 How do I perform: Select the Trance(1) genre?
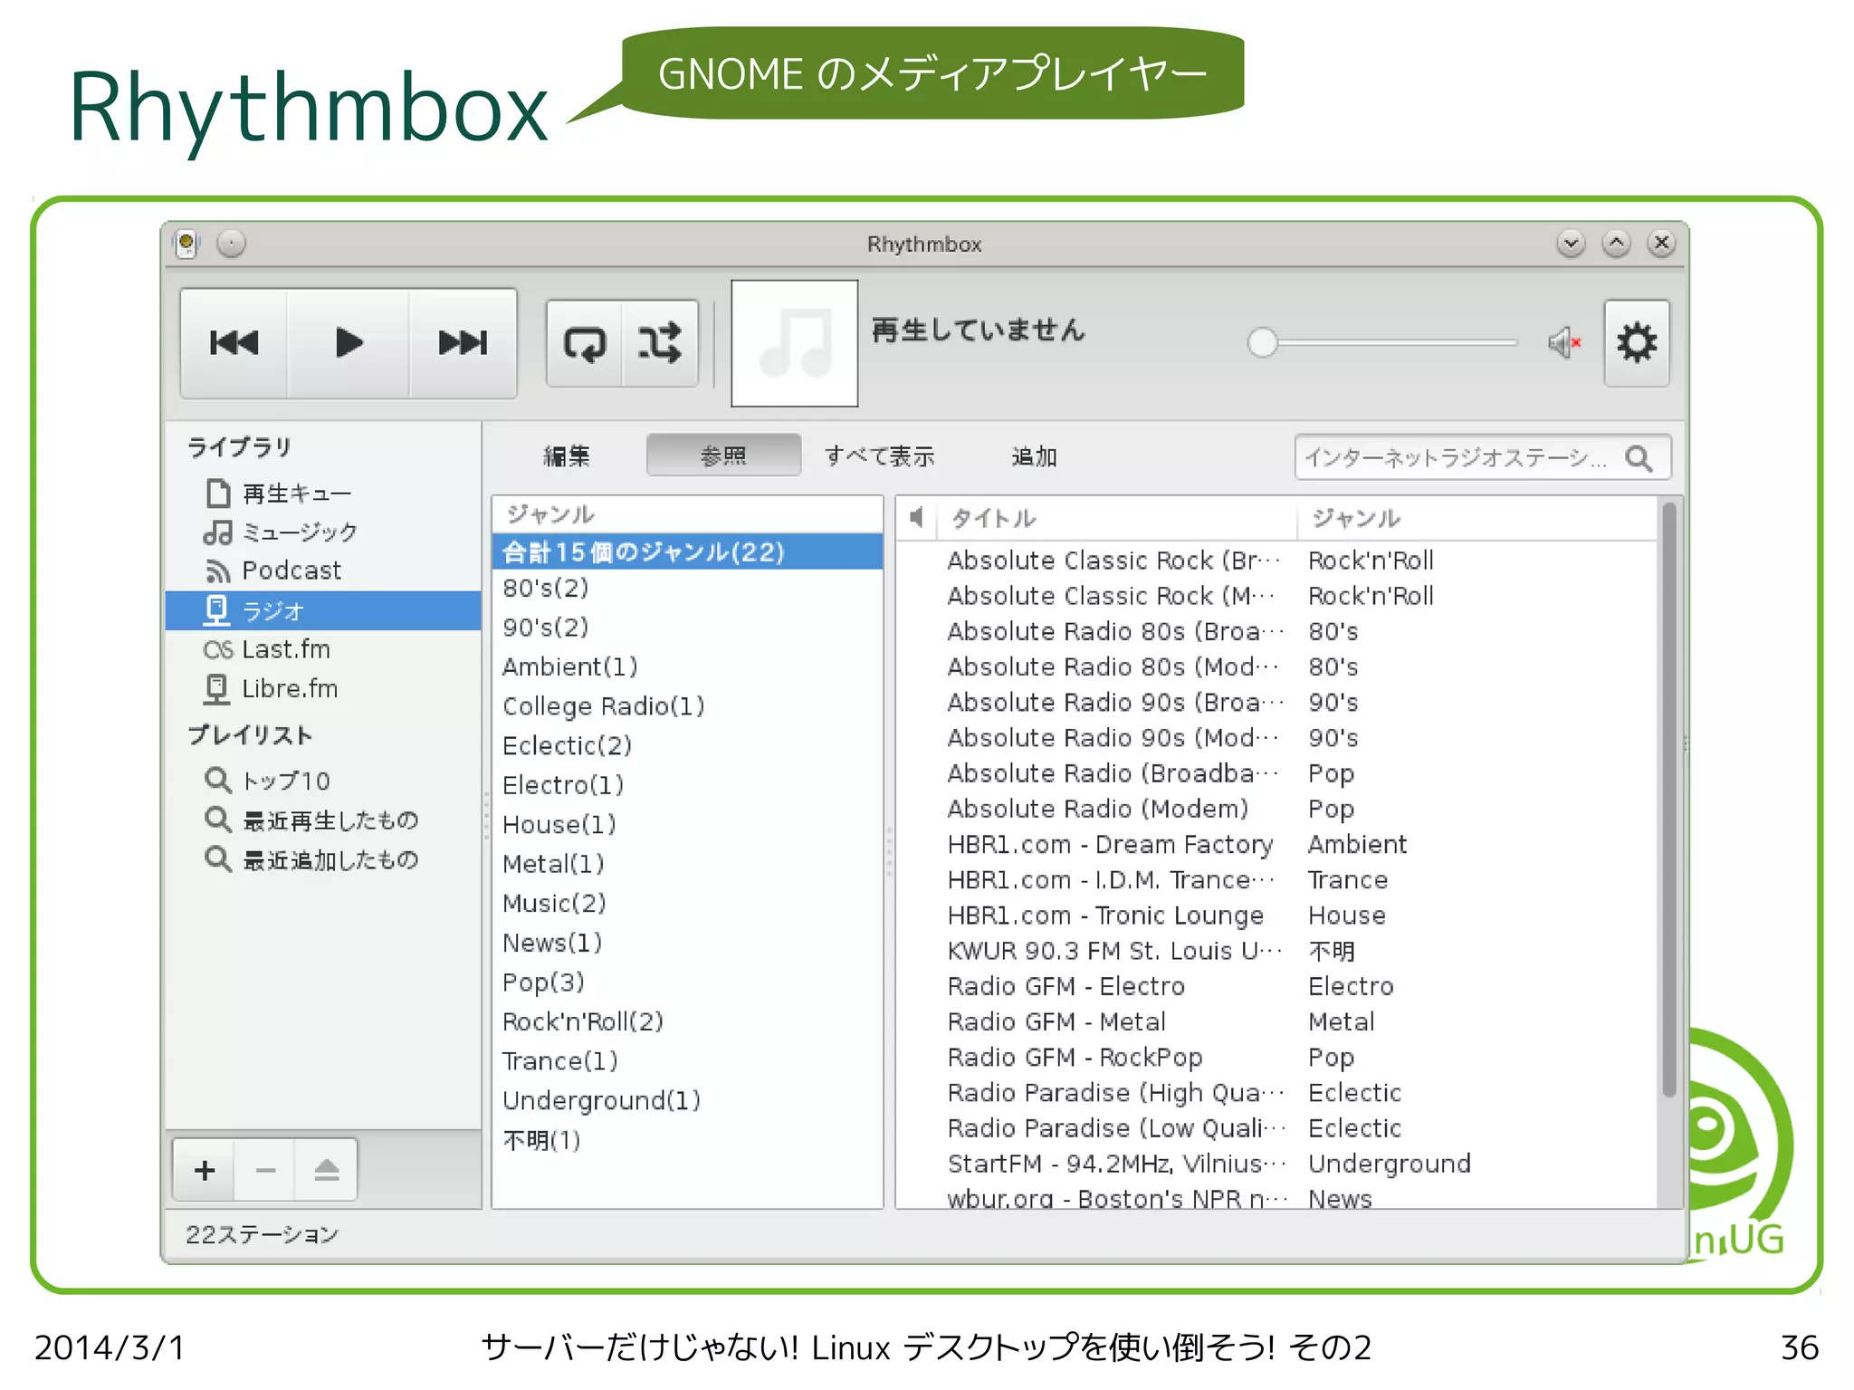pyautogui.click(x=687, y=1061)
